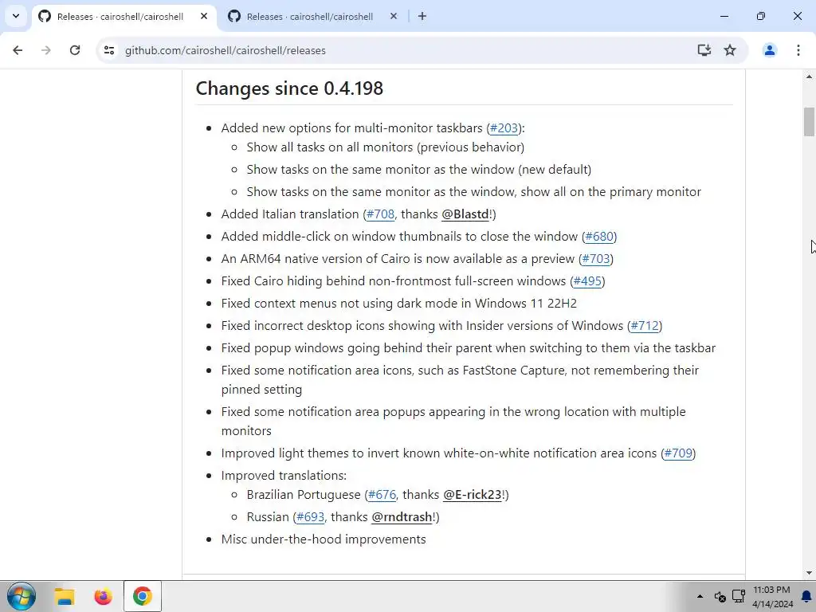816x612 pixels.
Task: Click the scrollbar up arrow
Action: 809,76
